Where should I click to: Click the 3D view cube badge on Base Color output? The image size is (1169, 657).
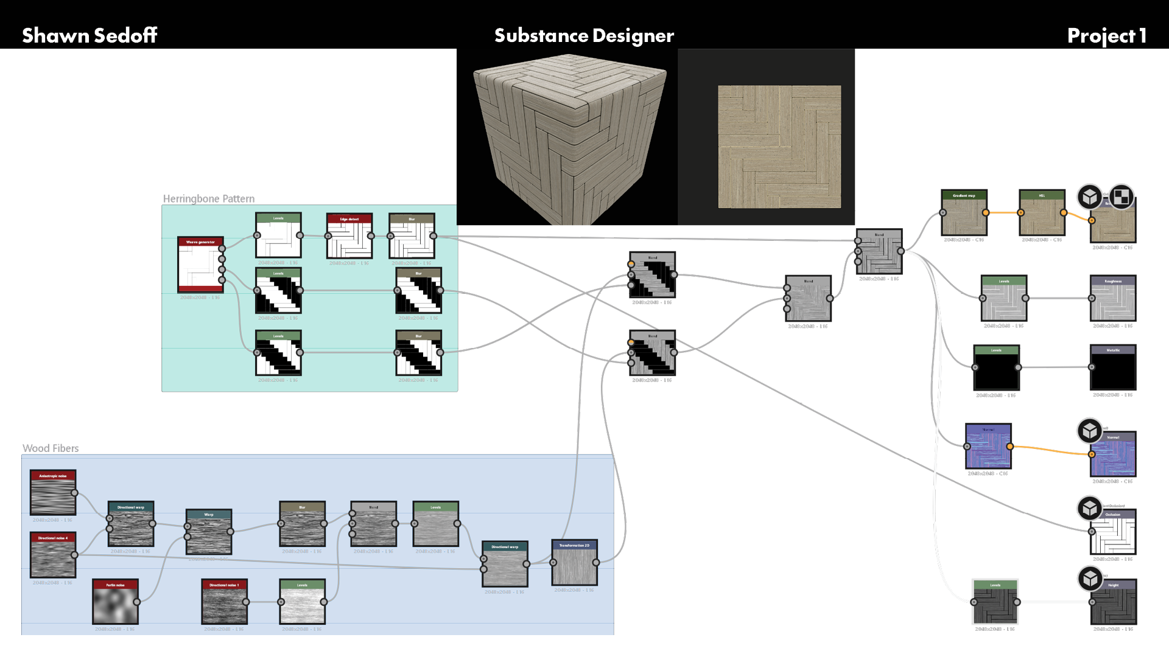click(x=1090, y=197)
